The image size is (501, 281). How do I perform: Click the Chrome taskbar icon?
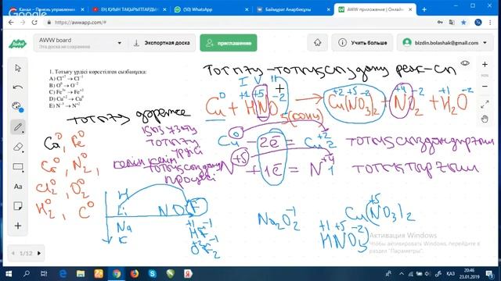(x=117, y=274)
